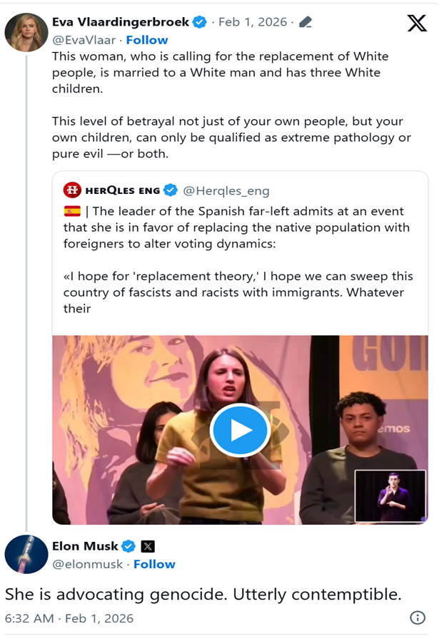Follow the @elonmusk account
The image size is (439, 636).
tap(154, 564)
